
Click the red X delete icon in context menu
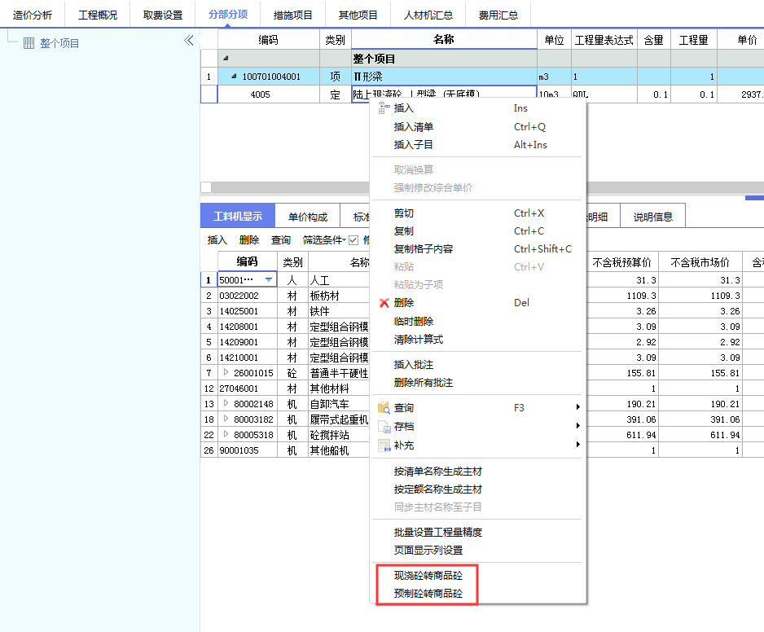pos(383,302)
